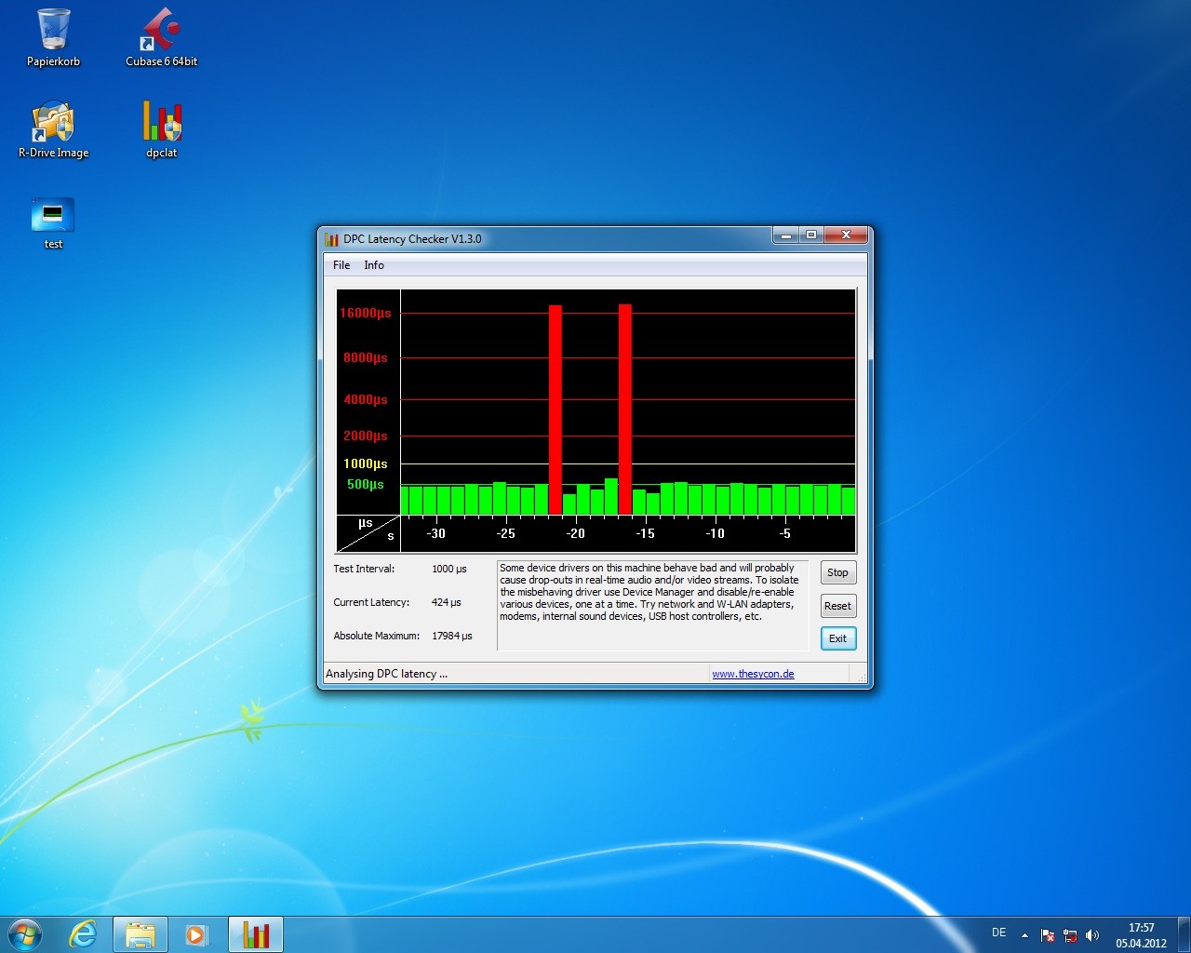
Task: Select the dpclat desktop icon
Action: click(162, 129)
